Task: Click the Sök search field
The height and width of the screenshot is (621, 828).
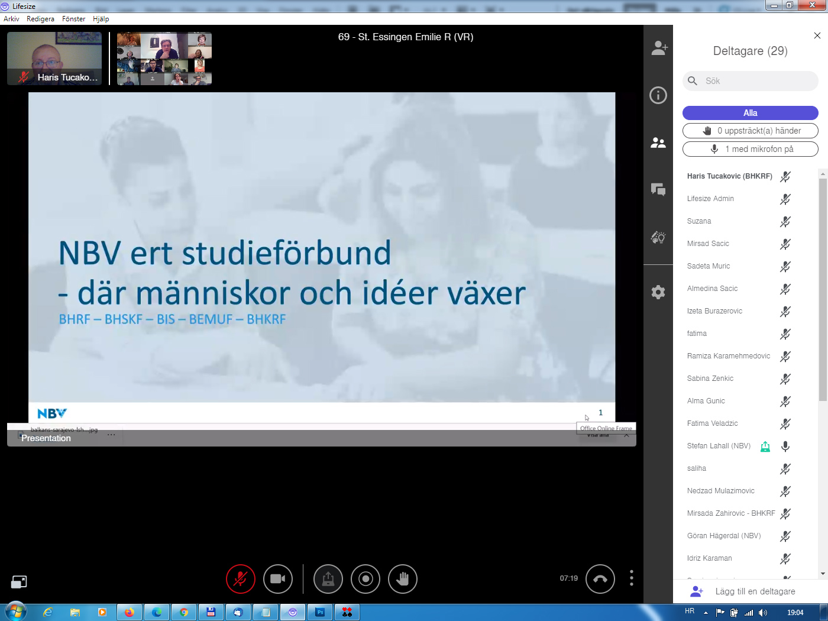Action: tap(751, 81)
